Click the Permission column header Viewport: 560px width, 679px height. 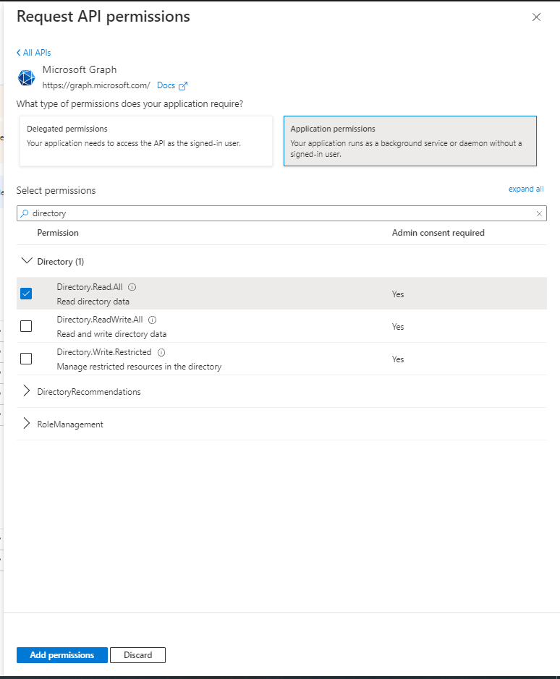pyautogui.click(x=58, y=233)
